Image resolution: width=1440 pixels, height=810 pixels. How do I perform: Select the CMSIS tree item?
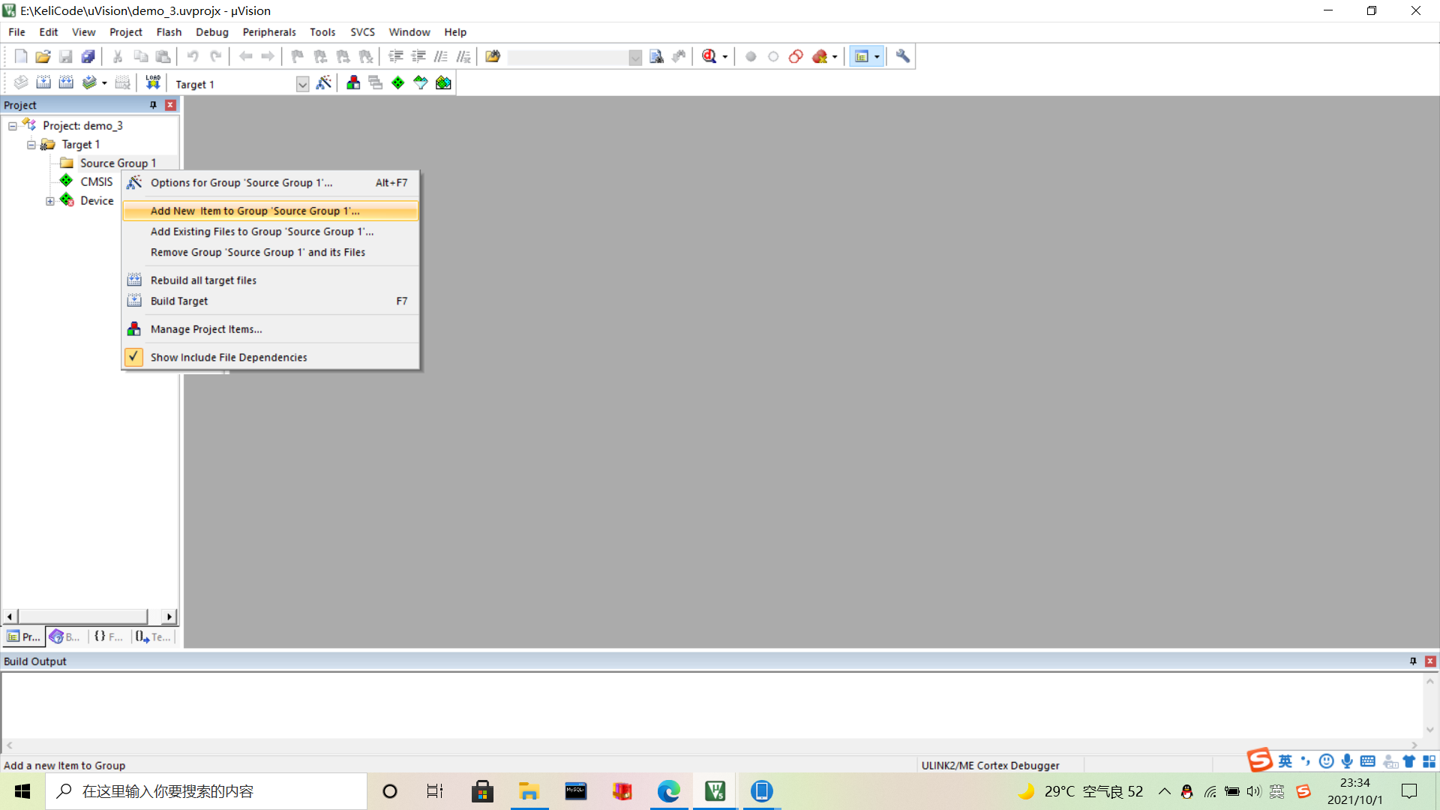click(x=97, y=181)
